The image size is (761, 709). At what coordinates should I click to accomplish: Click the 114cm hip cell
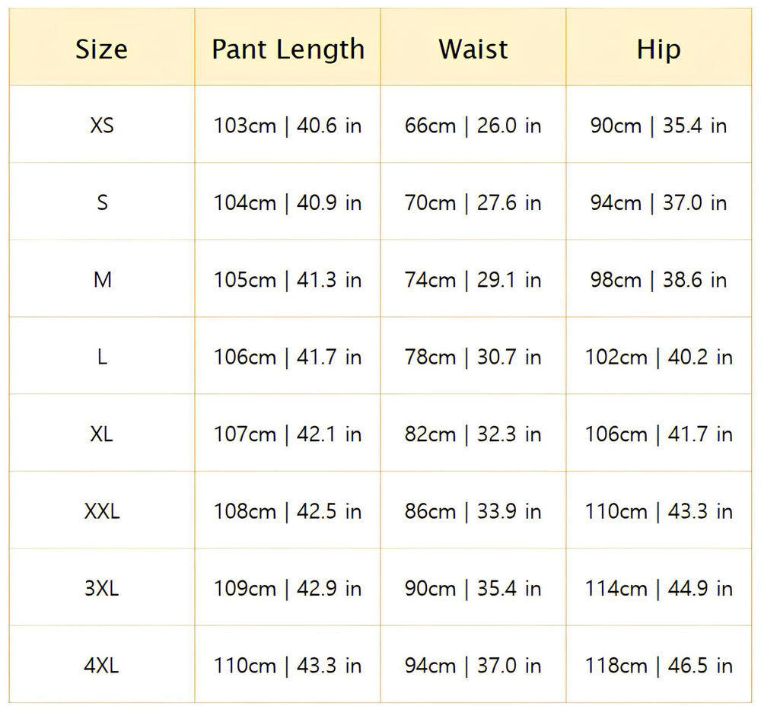pyautogui.click(x=658, y=588)
